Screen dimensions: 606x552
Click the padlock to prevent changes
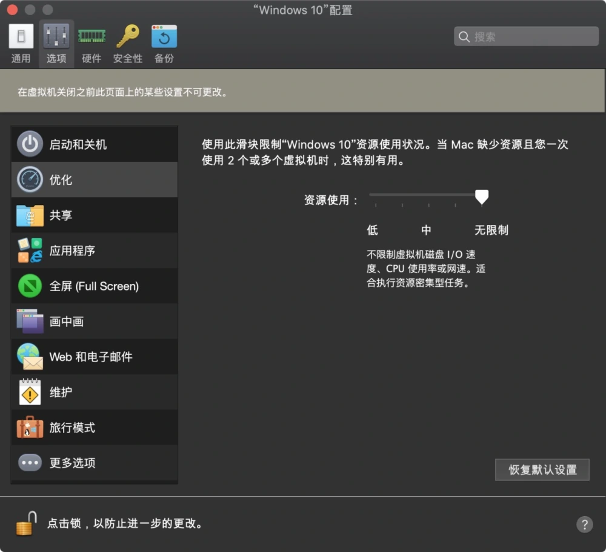pos(26,523)
